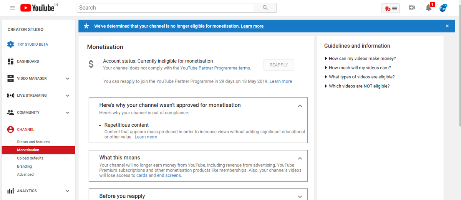
Task: Click the Monetisation page title
Action: [105, 47]
